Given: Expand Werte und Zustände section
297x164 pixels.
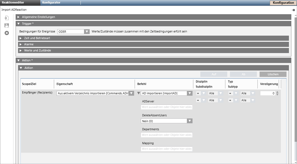Looking at the screenshot, I should (x=20, y=50).
